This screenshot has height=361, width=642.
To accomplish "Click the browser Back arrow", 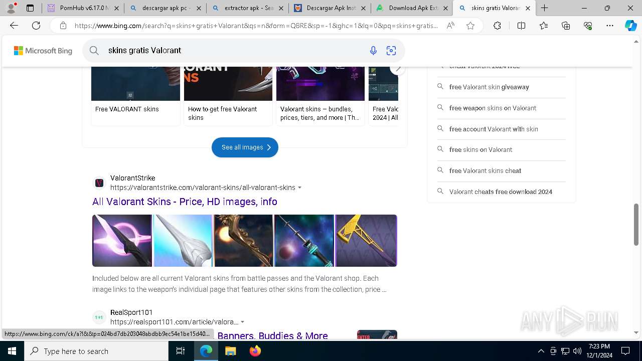I will 14,26.
